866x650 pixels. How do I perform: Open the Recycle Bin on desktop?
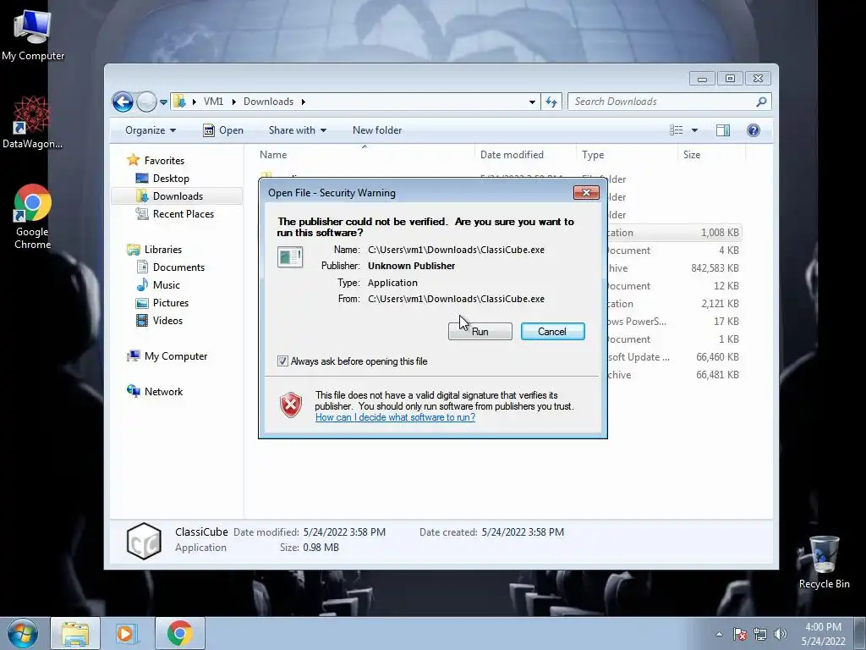click(x=824, y=562)
